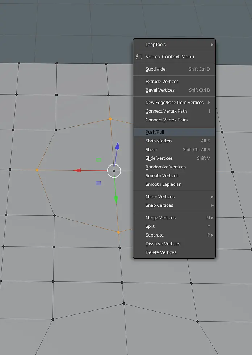
Task: Select Subdivide in the context menu
Action: (174, 69)
